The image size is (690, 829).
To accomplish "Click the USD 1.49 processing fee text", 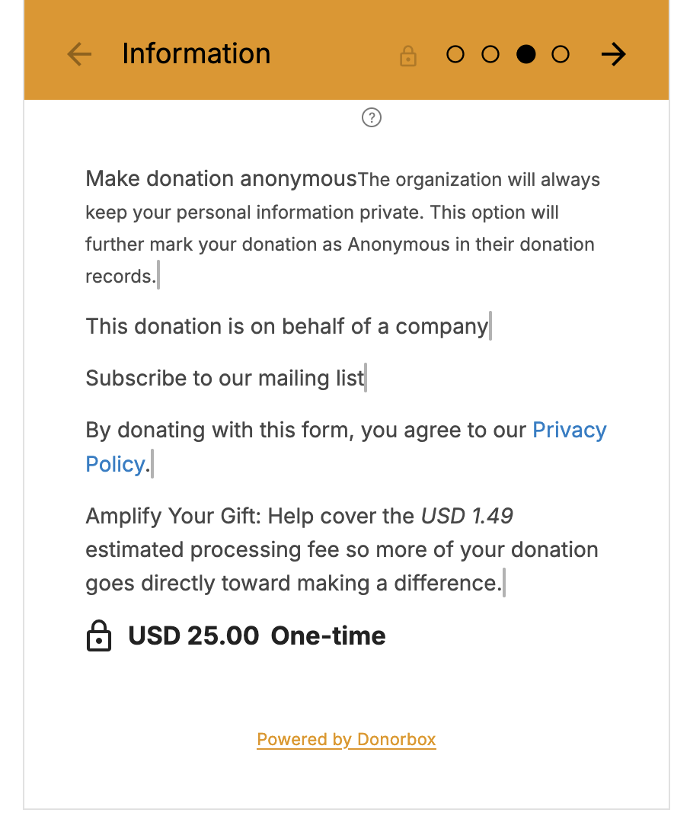I will 467,517.
